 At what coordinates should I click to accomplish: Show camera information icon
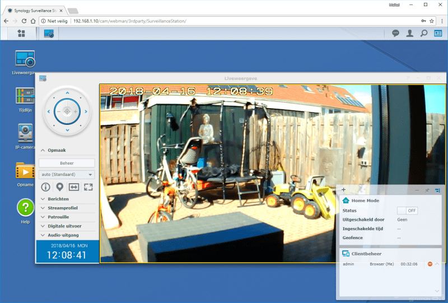click(46, 187)
